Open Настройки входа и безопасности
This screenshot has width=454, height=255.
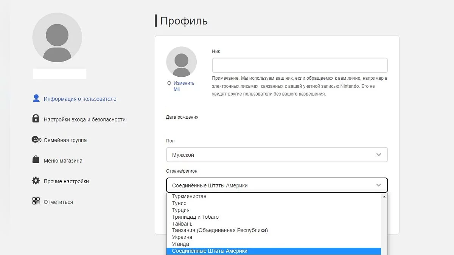[84, 119]
